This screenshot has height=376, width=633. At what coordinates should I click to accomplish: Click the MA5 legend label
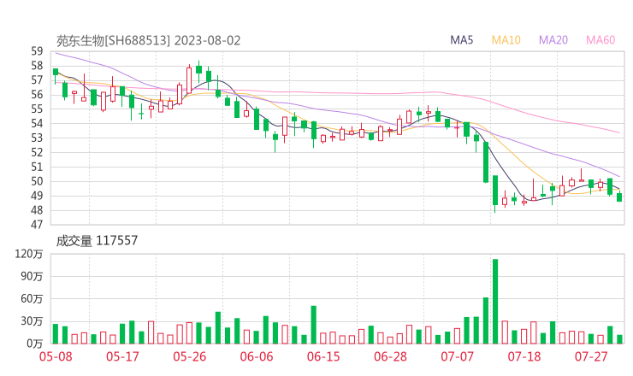(x=461, y=40)
